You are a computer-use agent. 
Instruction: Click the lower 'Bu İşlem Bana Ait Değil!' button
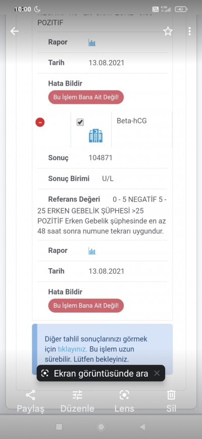tap(86, 306)
